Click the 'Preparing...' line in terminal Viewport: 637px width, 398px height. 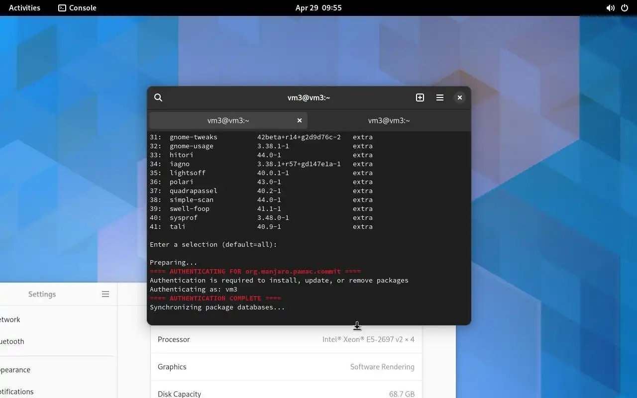pyautogui.click(x=174, y=262)
